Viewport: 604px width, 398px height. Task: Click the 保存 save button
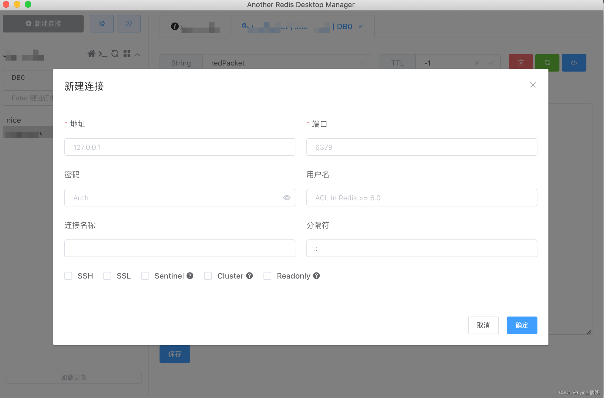[x=175, y=354]
